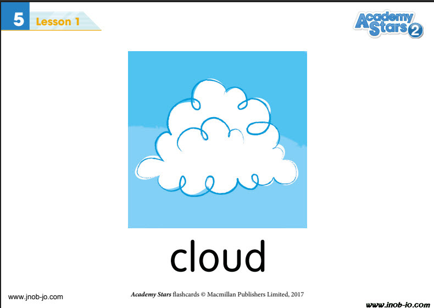
Task: Click the blue unit number 5 badge
Action: (19, 21)
